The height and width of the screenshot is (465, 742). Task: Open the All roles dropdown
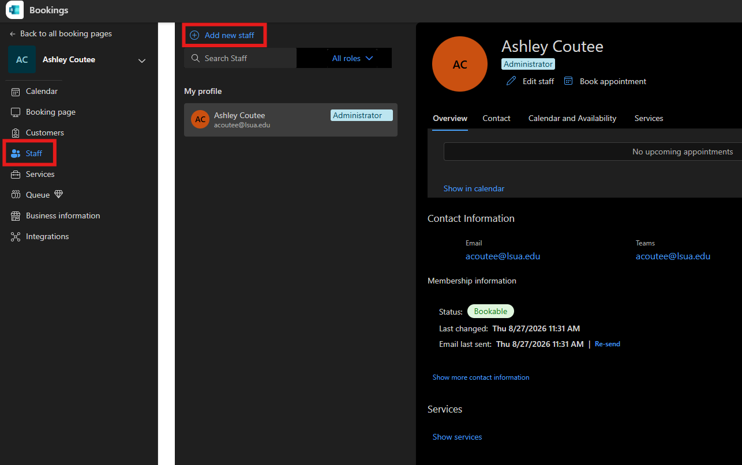coord(353,58)
